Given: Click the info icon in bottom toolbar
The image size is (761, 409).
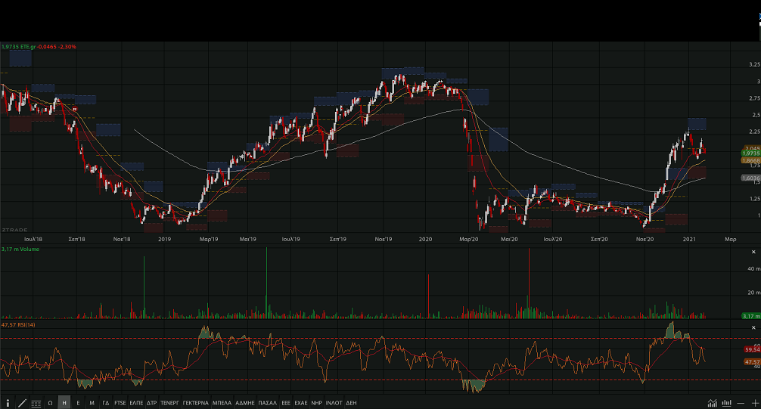Looking at the screenshot, I should tap(8, 403).
